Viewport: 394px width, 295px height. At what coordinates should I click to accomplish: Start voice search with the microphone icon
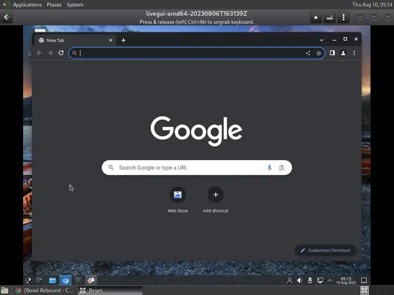[x=269, y=167]
